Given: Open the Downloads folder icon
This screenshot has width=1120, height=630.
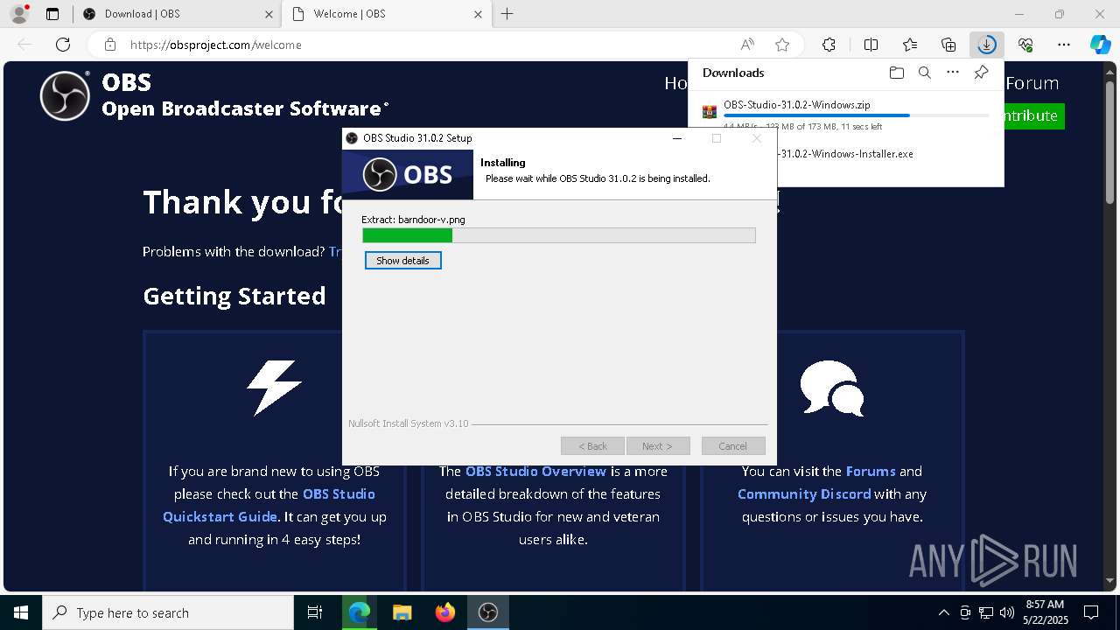Looking at the screenshot, I should pyautogui.click(x=896, y=73).
